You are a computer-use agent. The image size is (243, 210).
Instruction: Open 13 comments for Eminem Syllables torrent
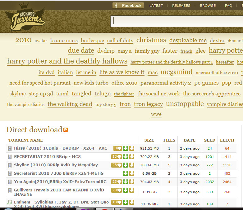pyautogui.click(x=117, y=202)
